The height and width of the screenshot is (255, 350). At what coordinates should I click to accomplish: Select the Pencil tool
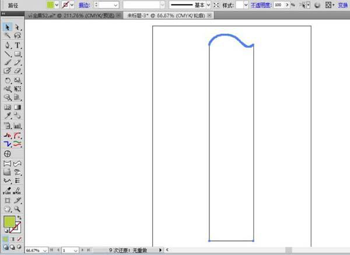(x=17, y=62)
